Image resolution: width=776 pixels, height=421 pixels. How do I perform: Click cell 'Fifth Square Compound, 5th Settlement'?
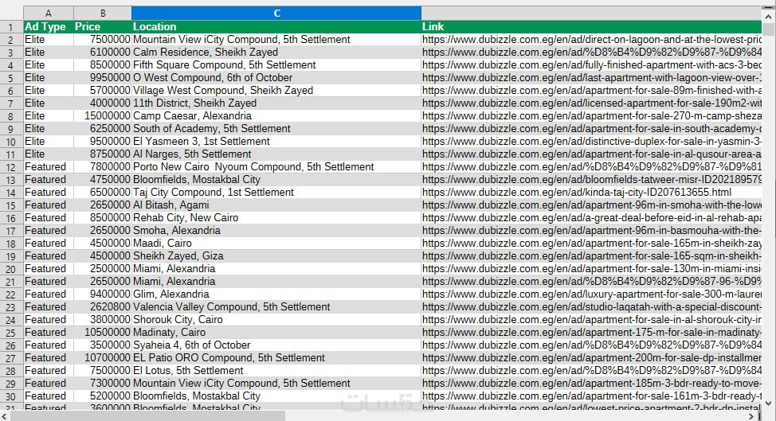click(x=276, y=65)
